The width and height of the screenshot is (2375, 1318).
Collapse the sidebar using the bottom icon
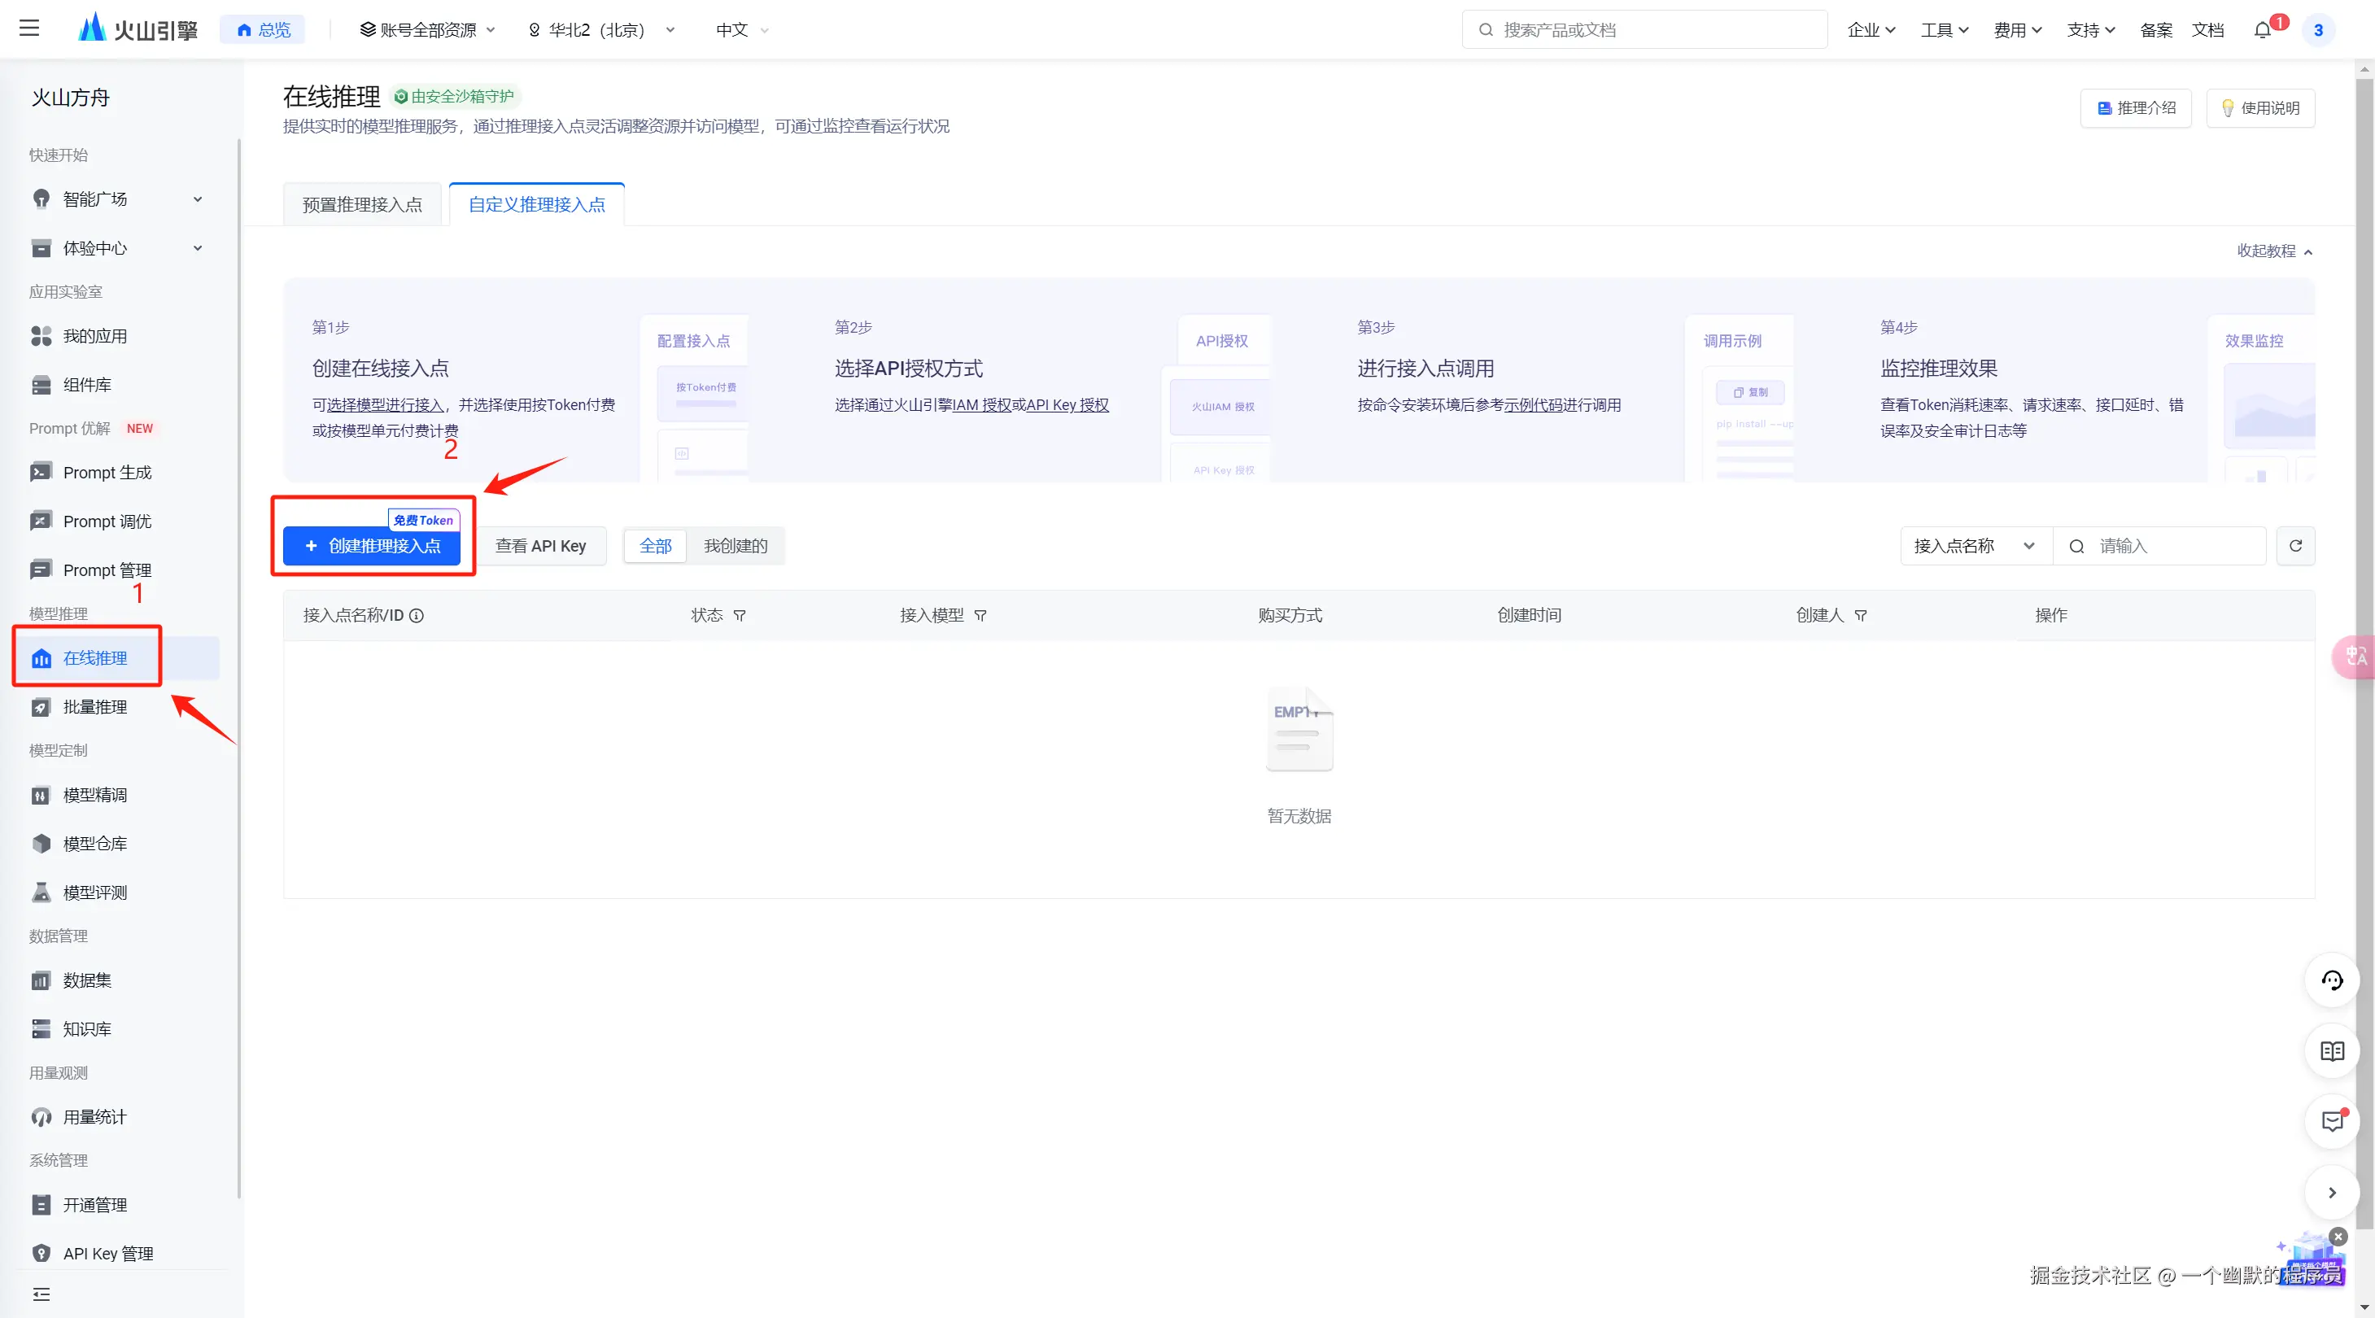[41, 1294]
